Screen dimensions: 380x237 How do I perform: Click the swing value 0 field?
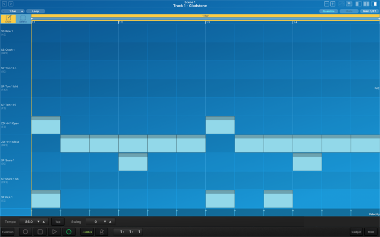click(95, 221)
